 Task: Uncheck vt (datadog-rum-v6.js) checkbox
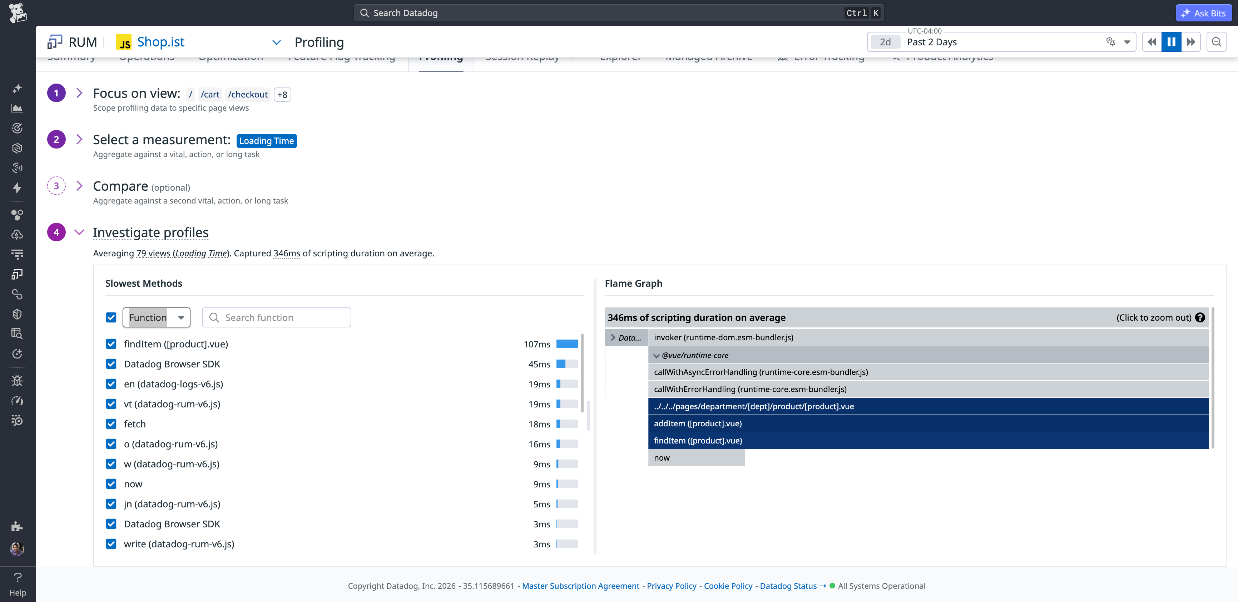111,404
